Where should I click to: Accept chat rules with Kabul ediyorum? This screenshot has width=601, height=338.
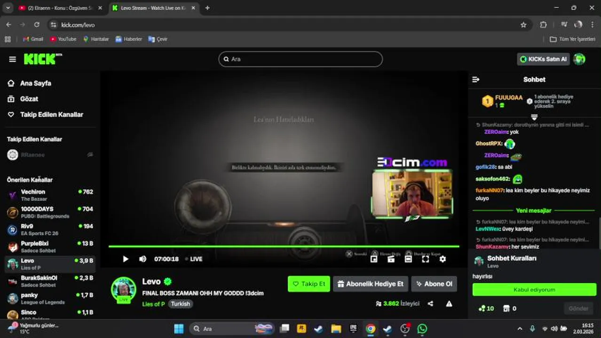[x=534, y=290]
